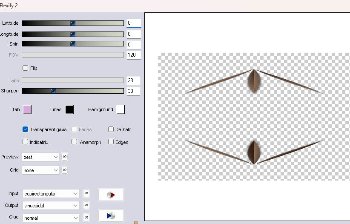
Task: Uncheck Transparent gaps option
Action: [x=26, y=129]
